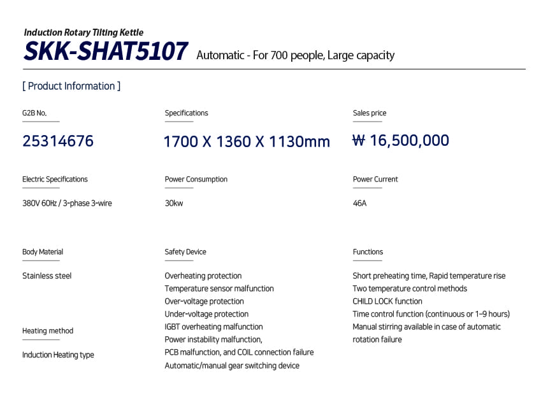The height and width of the screenshot is (407, 548).
Task: Click the Body Material label
Action: [x=43, y=252]
